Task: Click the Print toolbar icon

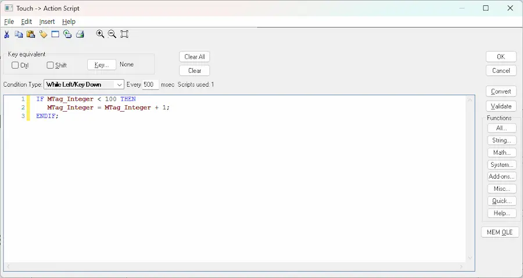Action: (80, 34)
